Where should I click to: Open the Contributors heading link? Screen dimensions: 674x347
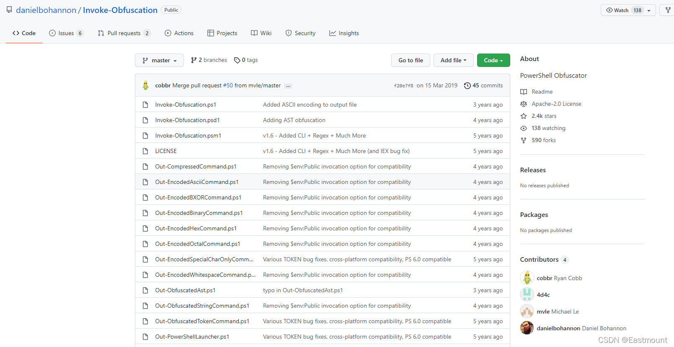coord(544,260)
